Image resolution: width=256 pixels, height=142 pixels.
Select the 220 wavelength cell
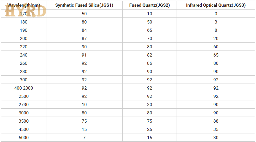24,47
